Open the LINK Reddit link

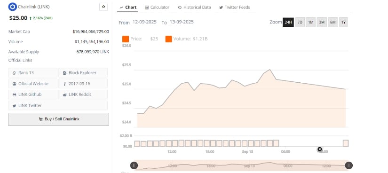(83, 94)
